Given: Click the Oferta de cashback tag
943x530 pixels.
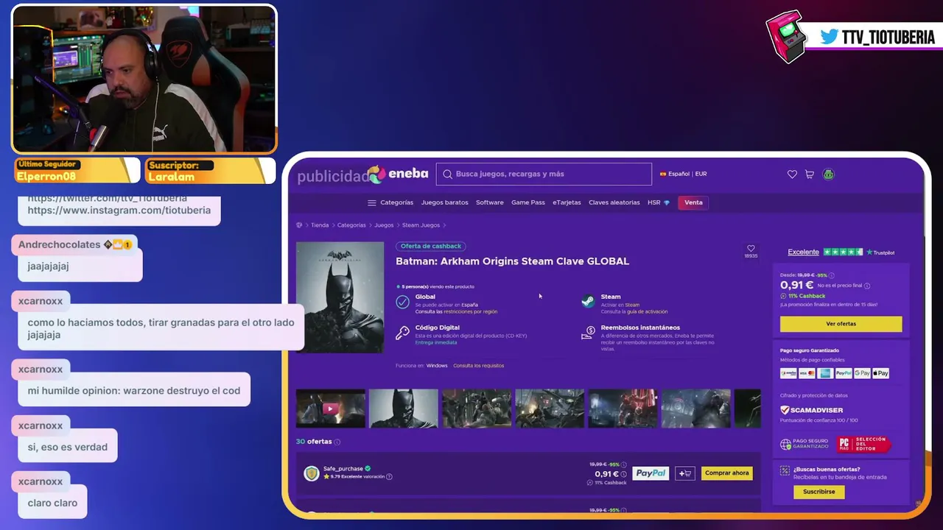Looking at the screenshot, I should pyautogui.click(x=431, y=246).
